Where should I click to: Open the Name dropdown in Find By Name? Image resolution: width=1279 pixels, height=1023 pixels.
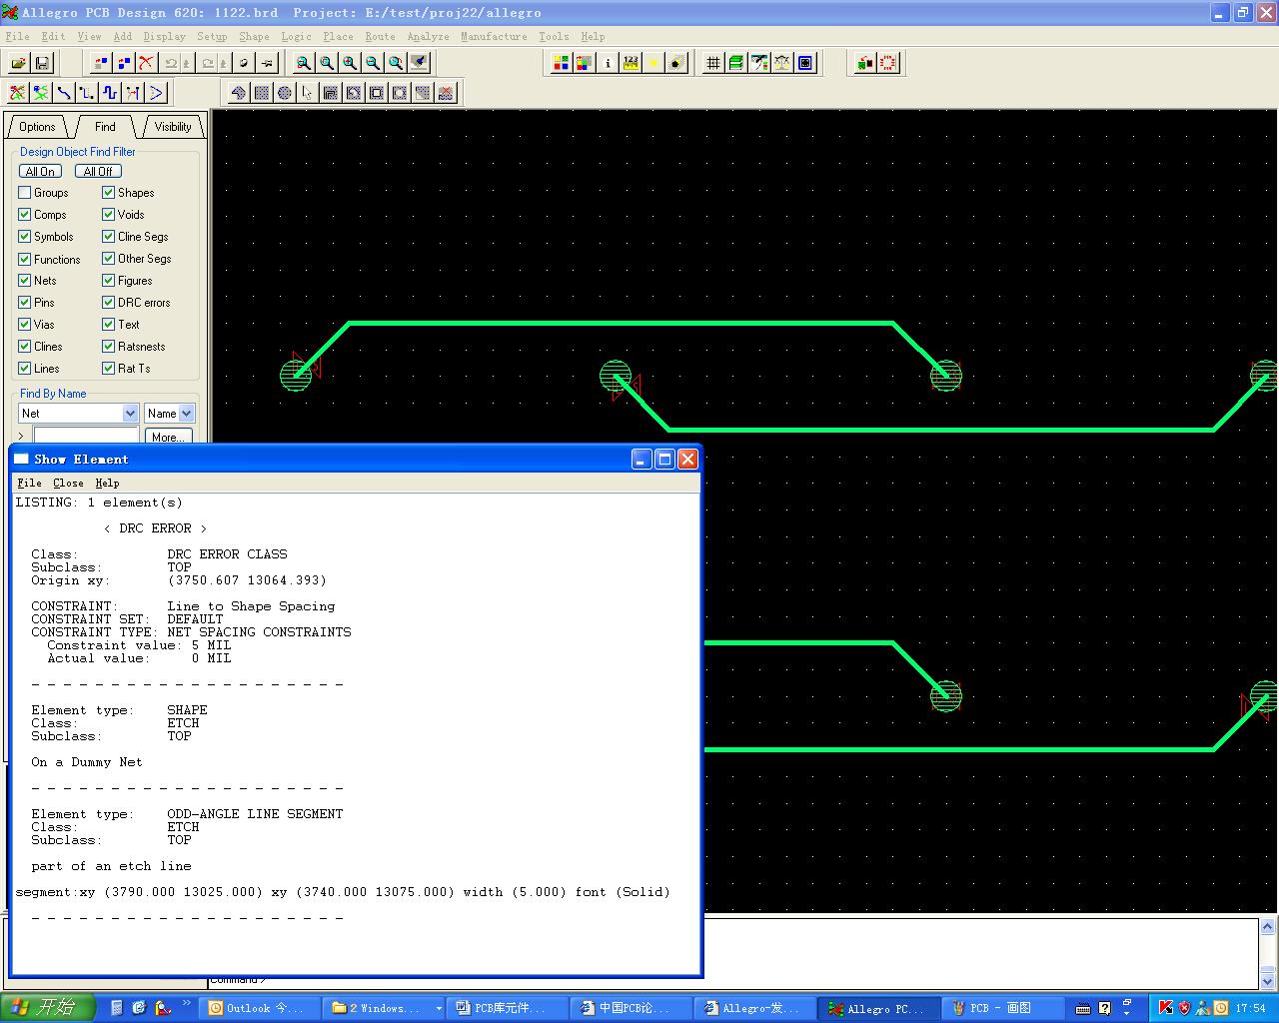click(186, 414)
